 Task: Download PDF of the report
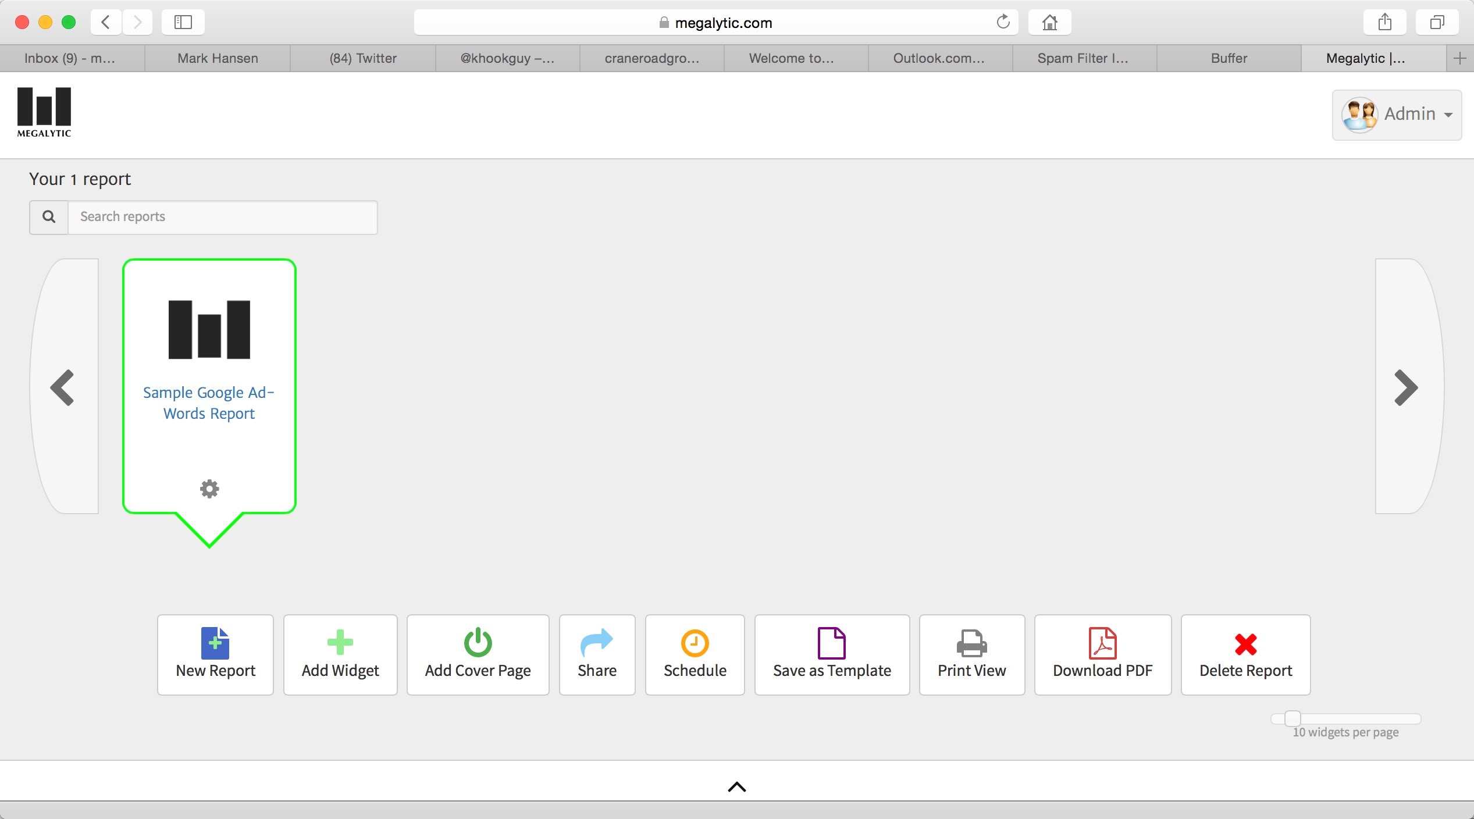tap(1102, 654)
